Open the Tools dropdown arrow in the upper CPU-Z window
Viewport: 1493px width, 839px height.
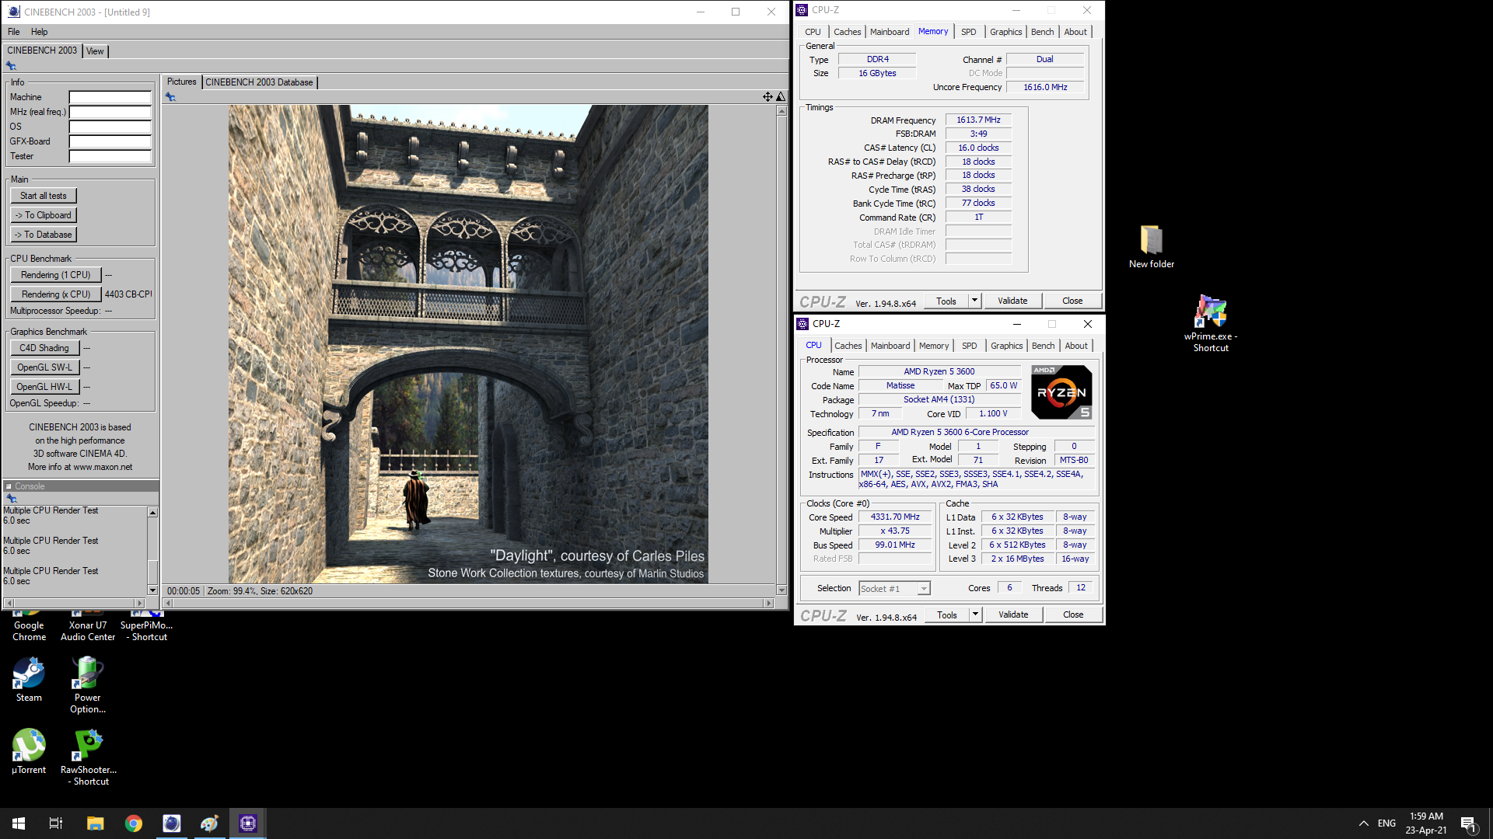pyautogui.click(x=974, y=301)
